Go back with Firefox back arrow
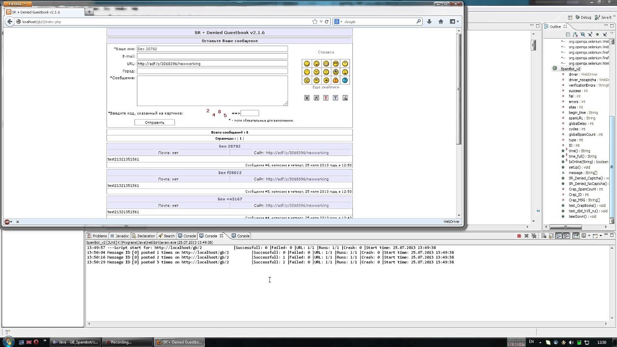 point(9,22)
